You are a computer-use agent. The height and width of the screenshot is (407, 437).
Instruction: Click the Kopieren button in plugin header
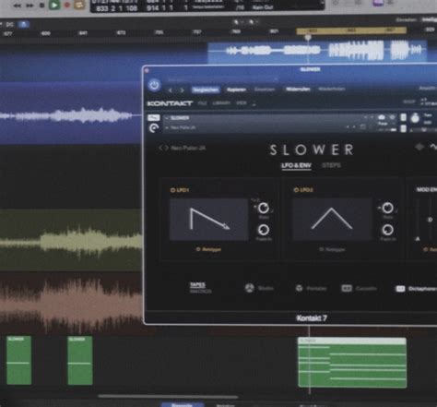tap(236, 90)
